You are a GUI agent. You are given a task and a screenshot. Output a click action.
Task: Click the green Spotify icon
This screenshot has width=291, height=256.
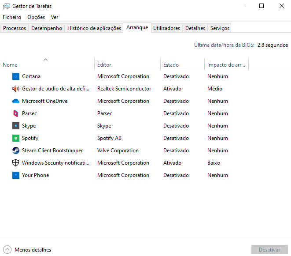click(x=16, y=138)
